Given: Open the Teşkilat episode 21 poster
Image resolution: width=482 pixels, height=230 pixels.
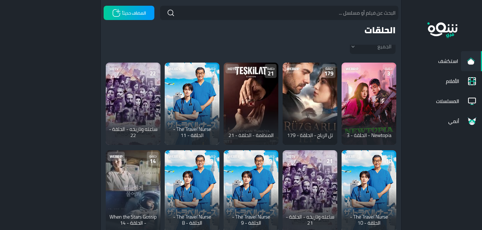Looking at the screenshot, I should (251, 104).
